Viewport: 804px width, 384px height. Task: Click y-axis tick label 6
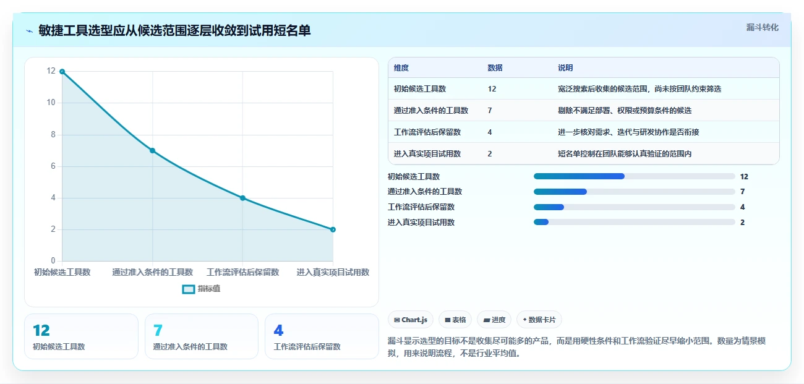click(x=53, y=166)
